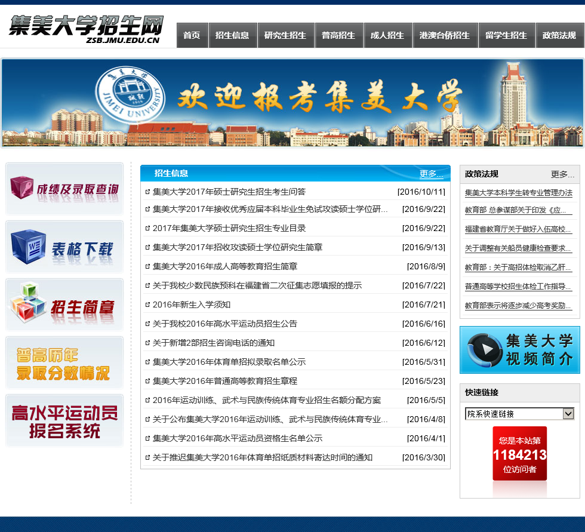Open article on 接收优秀应届本科毕业生免试攻读硕士

(270, 210)
